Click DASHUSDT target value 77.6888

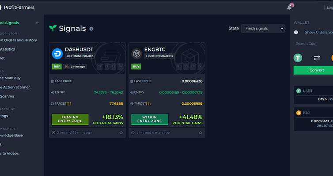116,104
